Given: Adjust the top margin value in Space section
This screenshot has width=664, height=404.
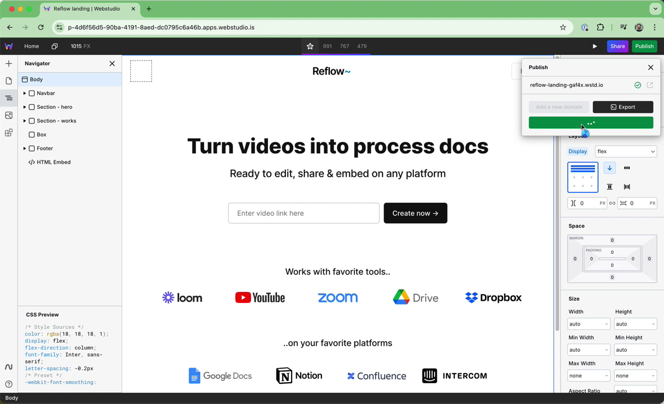Looking at the screenshot, I should 612,240.
